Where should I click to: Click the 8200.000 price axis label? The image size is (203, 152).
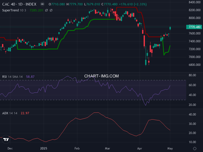[195, 10]
